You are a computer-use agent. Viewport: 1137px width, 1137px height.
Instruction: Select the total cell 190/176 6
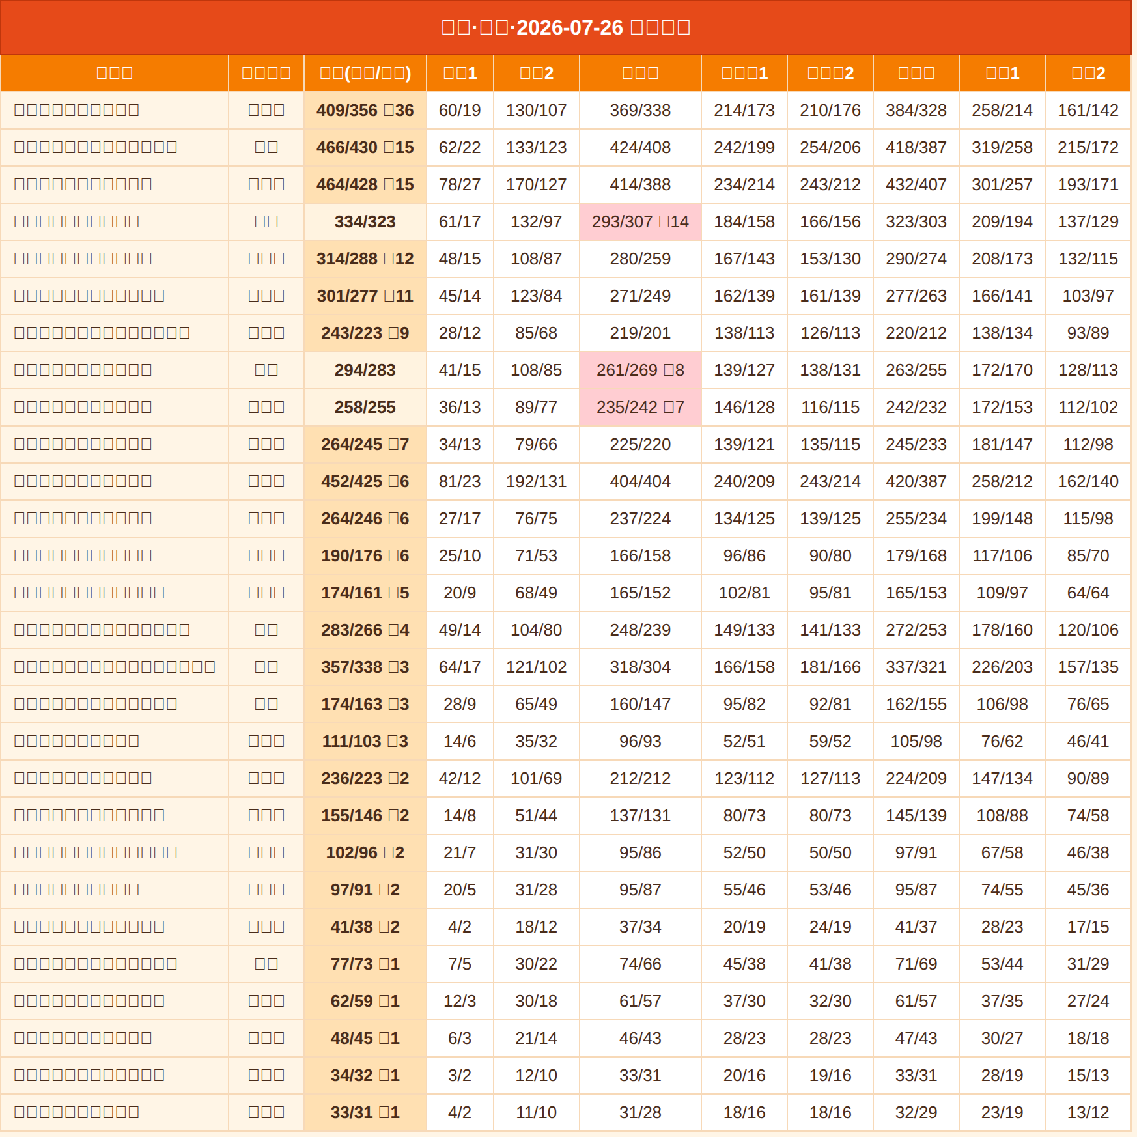(x=365, y=555)
